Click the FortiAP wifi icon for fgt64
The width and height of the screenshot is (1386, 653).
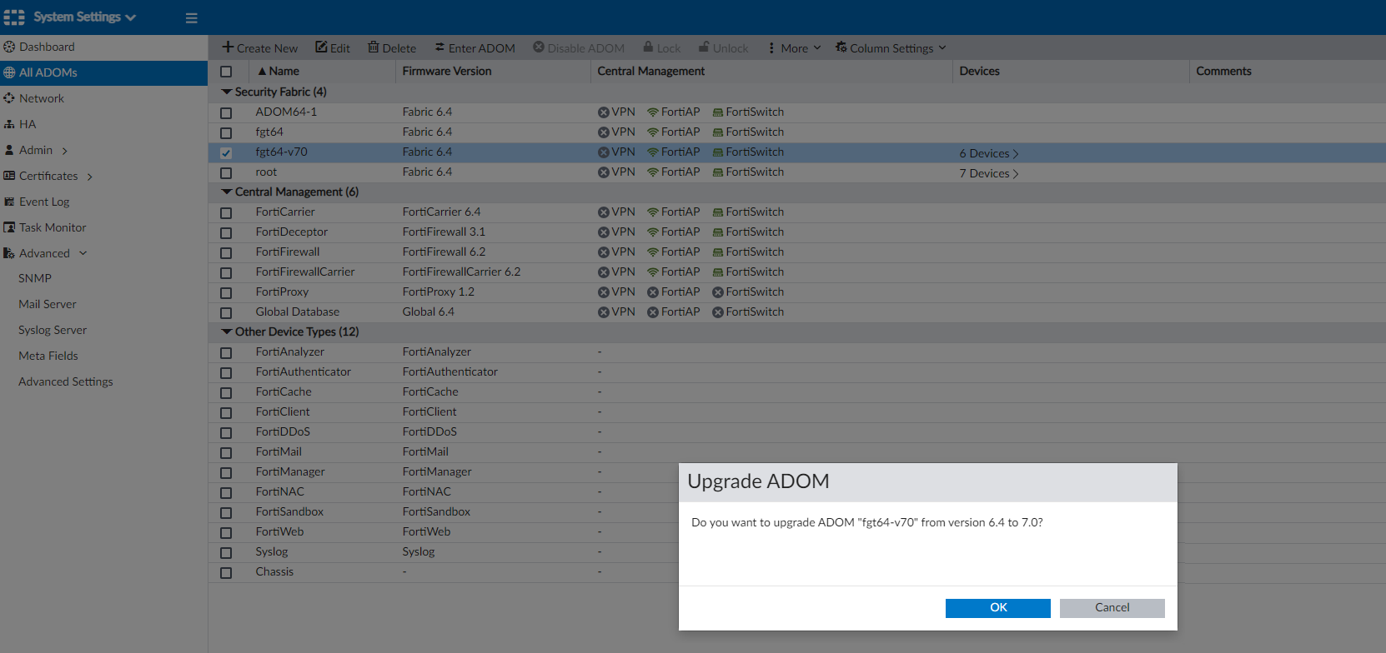pyautogui.click(x=653, y=132)
